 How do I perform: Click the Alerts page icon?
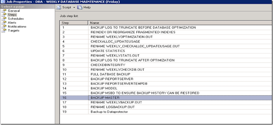4,23
